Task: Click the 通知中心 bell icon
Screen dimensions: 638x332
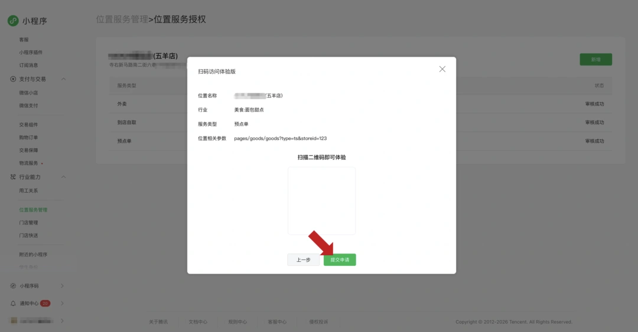Action: pyautogui.click(x=13, y=303)
